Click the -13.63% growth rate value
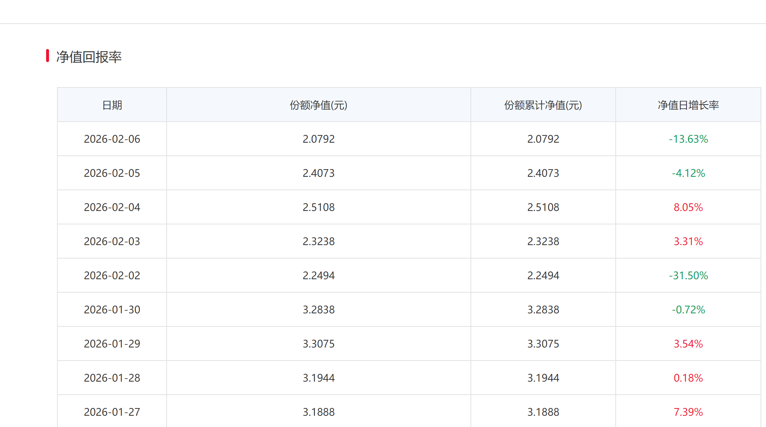 tap(688, 139)
